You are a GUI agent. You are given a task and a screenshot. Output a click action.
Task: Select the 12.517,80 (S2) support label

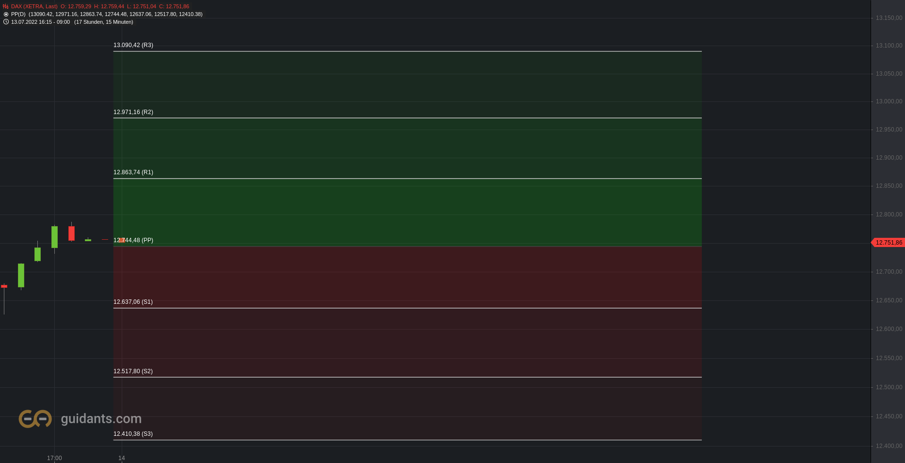click(133, 371)
